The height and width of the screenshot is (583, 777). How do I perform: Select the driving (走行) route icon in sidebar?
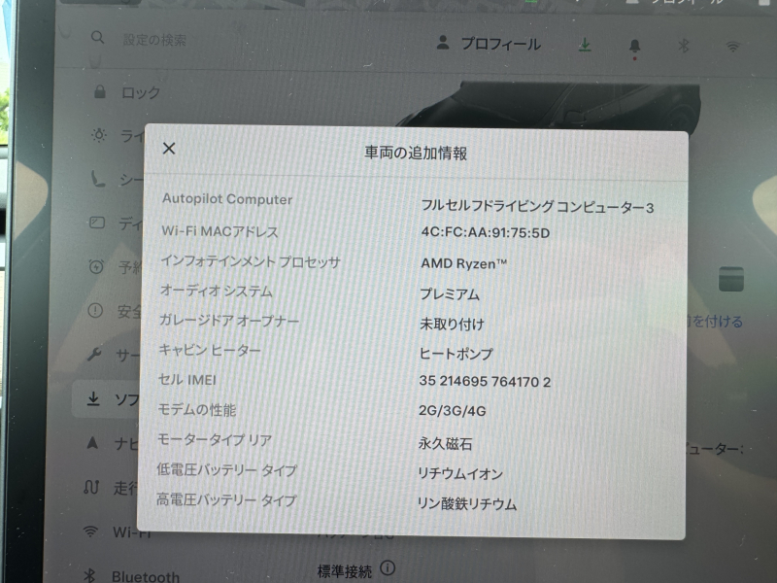point(91,488)
